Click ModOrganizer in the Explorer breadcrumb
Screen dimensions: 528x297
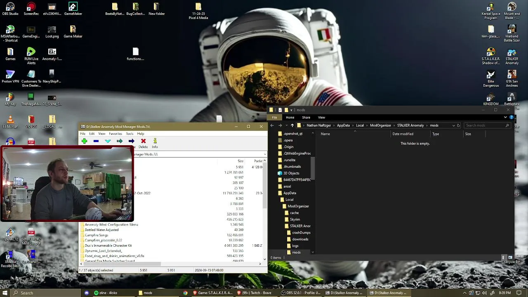[380, 125]
